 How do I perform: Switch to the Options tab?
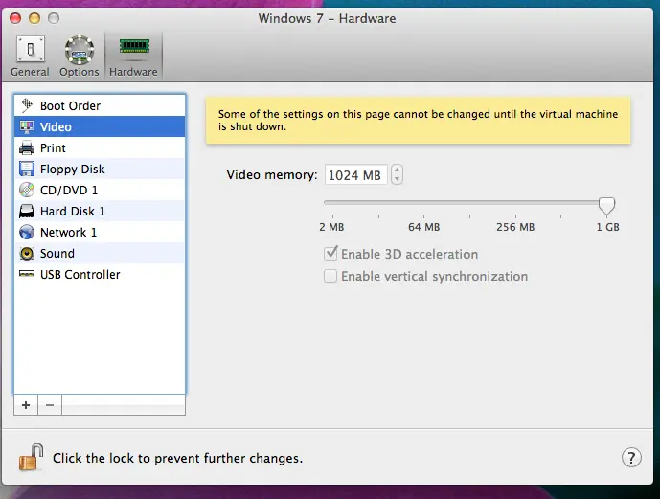pyautogui.click(x=80, y=56)
